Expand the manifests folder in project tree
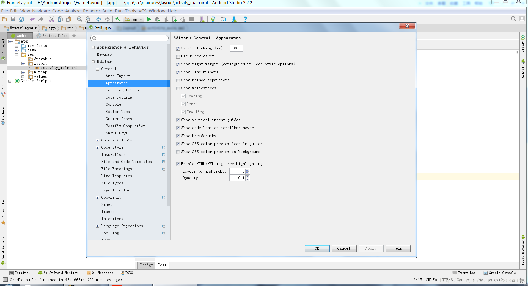Screen dimensions: 528x286 pos(16,46)
